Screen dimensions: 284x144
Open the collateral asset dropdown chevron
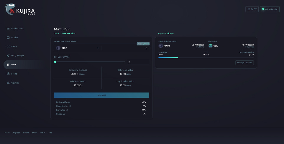point(98,48)
